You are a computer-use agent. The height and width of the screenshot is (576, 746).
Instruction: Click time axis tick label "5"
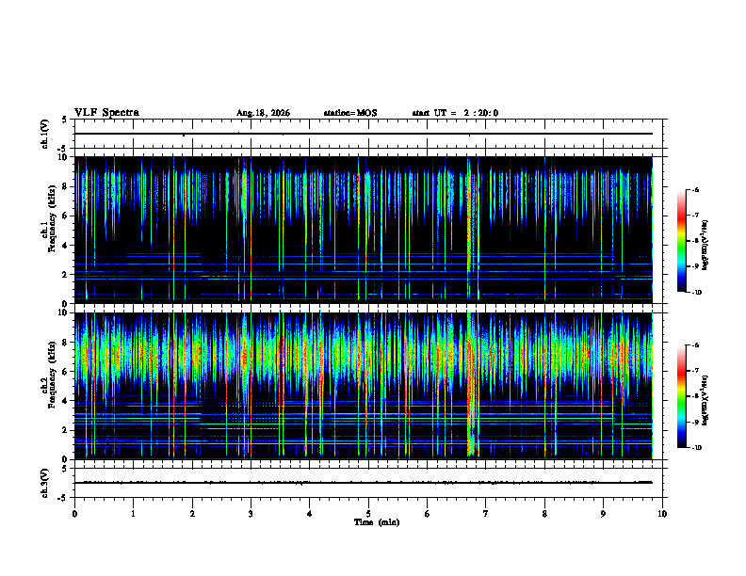[368, 514]
